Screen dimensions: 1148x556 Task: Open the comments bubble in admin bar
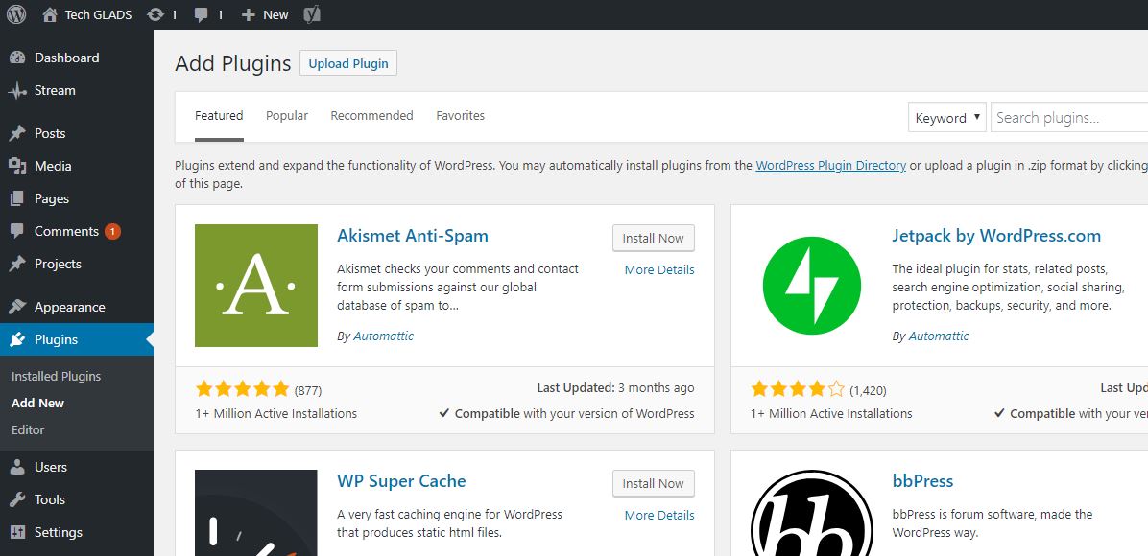pyautogui.click(x=202, y=14)
